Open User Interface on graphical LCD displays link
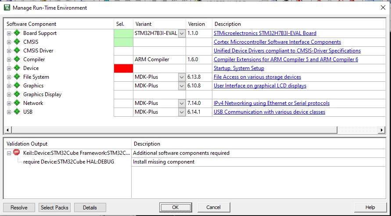The width and height of the screenshot is (391, 216). click(x=260, y=86)
